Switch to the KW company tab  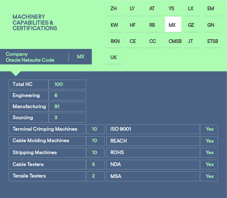point(115,24)
